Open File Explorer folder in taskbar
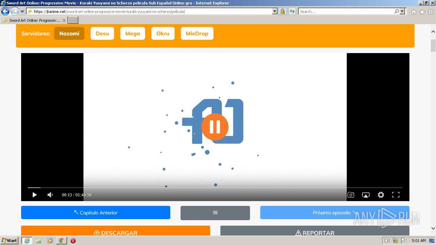Viewport: 436px width, 245px height. click(38, 241)
